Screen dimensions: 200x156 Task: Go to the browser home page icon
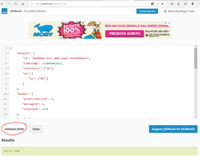23,4
